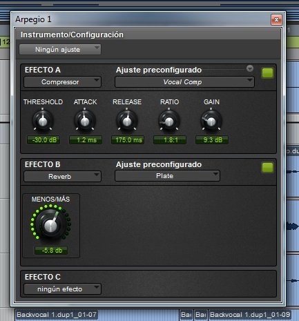Open the Plate preset dropdown
This screenshot has height=321, width=299.
coord(167,176)
